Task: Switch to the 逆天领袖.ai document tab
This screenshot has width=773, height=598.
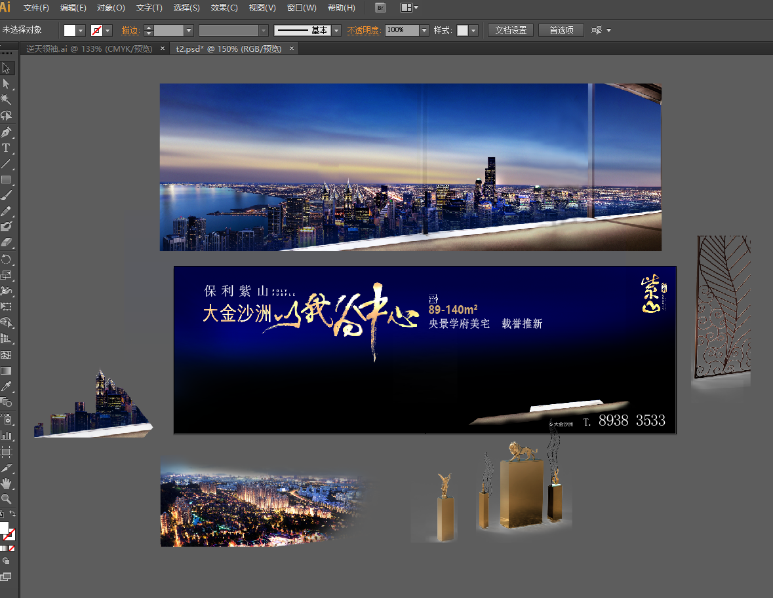Action: 89,48
